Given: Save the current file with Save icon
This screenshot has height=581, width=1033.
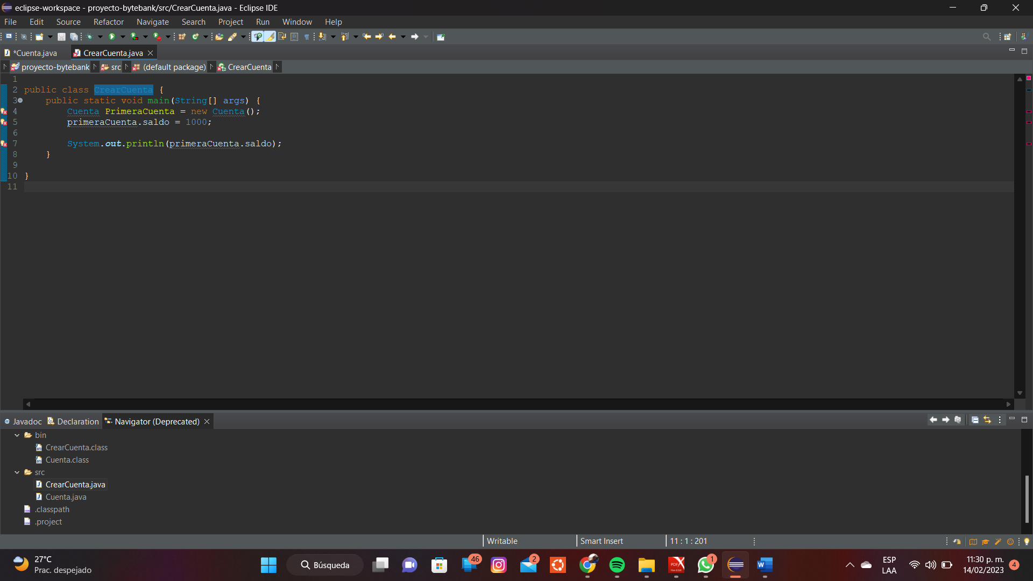Looking at the screenshot, I should pyautogui.click(x=61, y=37).
